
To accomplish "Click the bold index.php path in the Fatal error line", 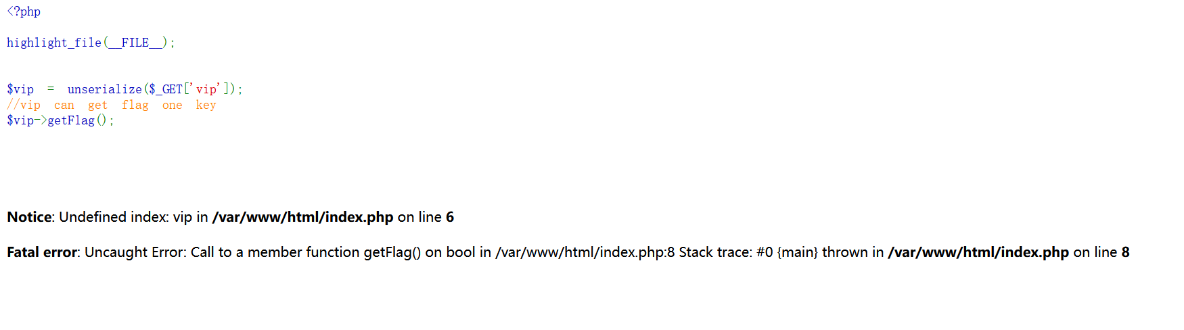I will [x=978, y=252].
